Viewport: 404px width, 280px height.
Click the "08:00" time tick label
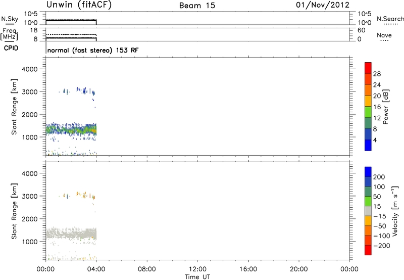[x=147, y=269]
